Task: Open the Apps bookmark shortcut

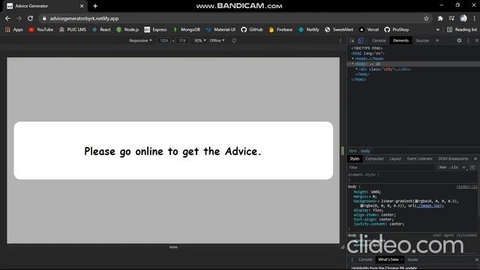Action: 14,30
